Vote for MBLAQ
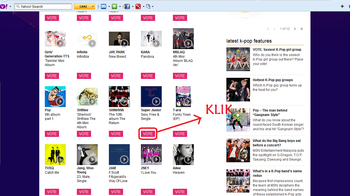This screenshot has width=350, height=196. 180,76
